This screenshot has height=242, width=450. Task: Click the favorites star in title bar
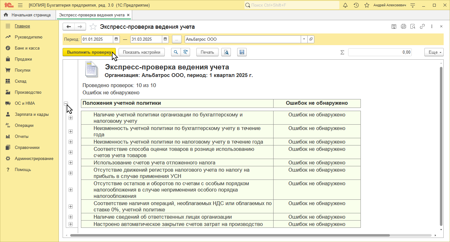coord(367,5)
